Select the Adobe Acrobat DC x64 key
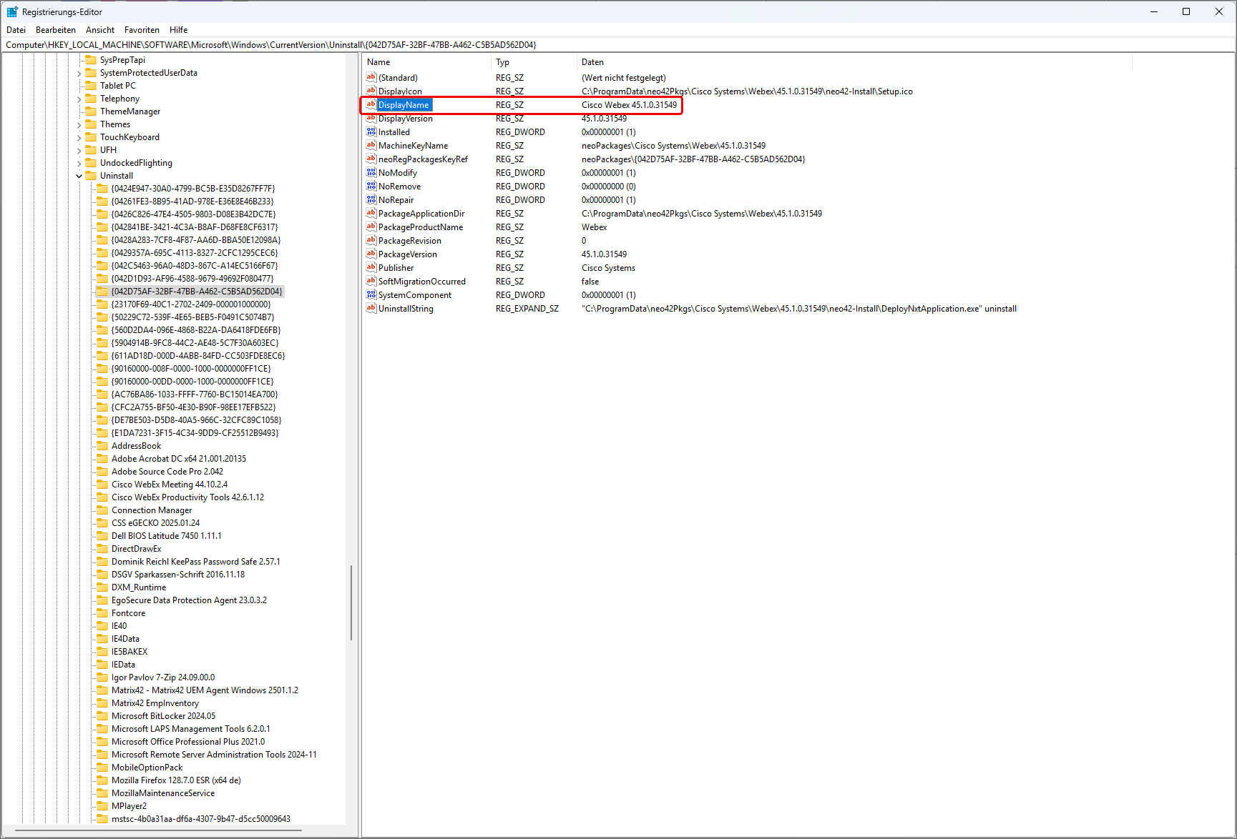The width and height of the screenshot is (1237, 839). coord(179,459)
